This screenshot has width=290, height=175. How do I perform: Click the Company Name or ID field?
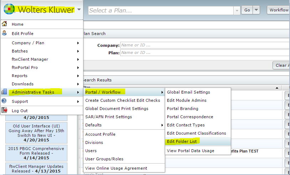click(205, 45)
